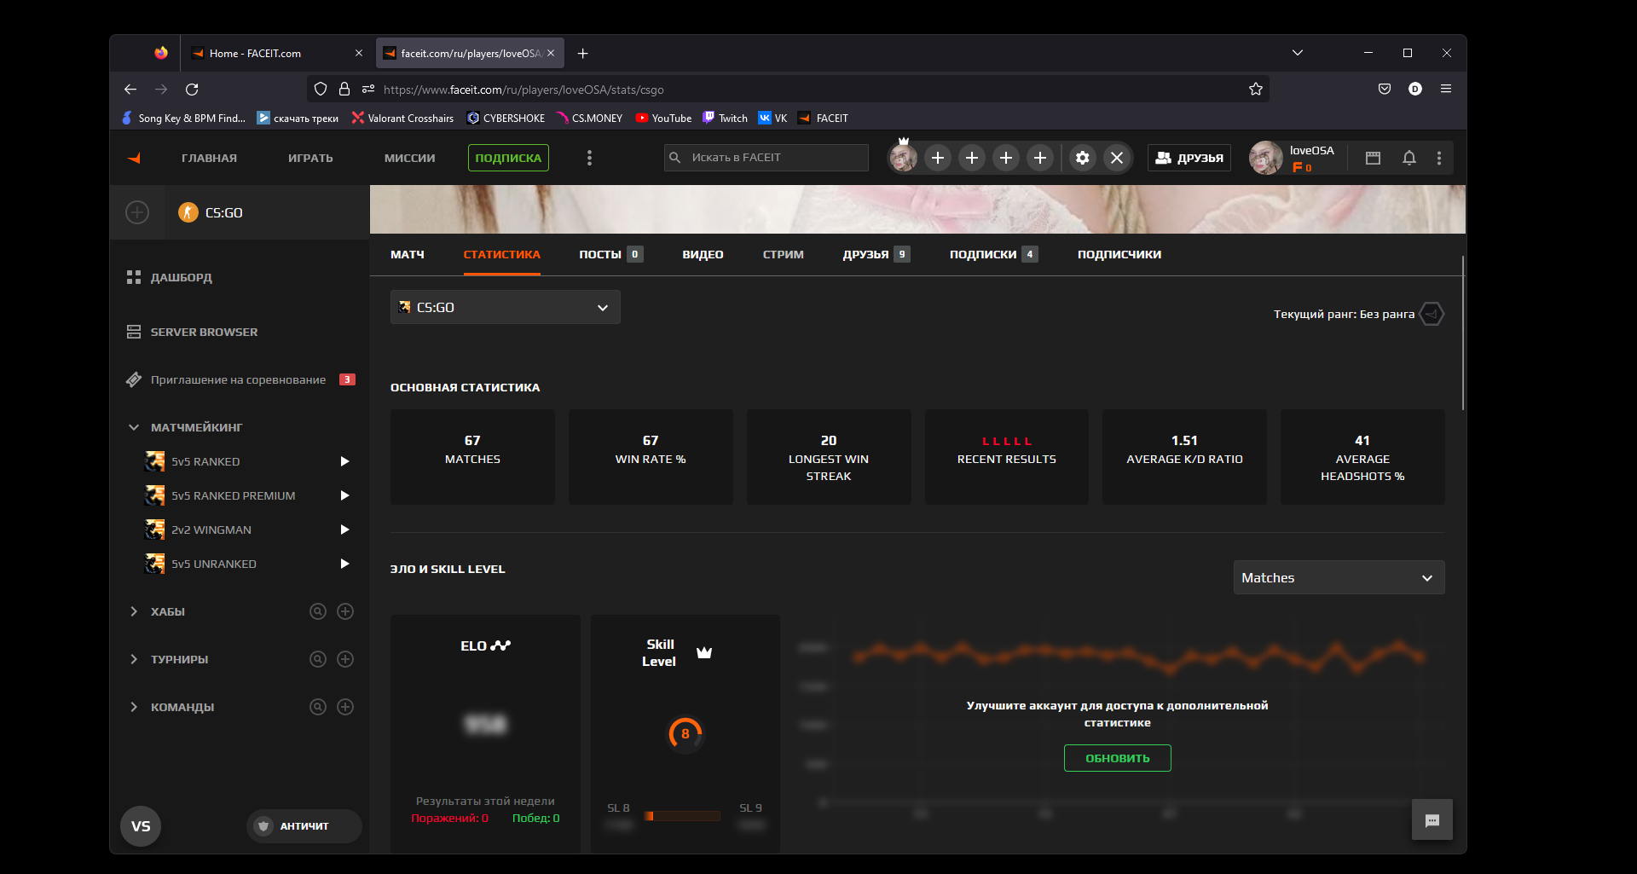Click the Искать в FACEIT search field
Screen dimensions: 1637x874
766,158
